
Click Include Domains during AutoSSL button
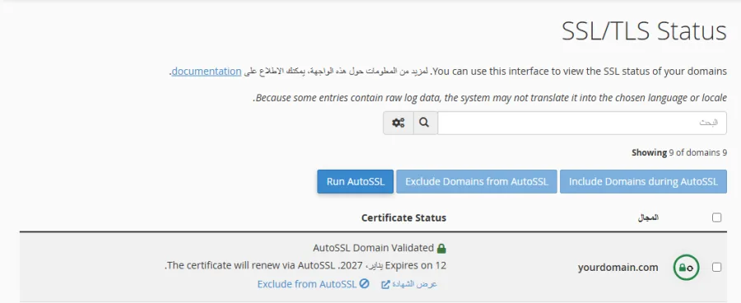[x=643, y=181]
